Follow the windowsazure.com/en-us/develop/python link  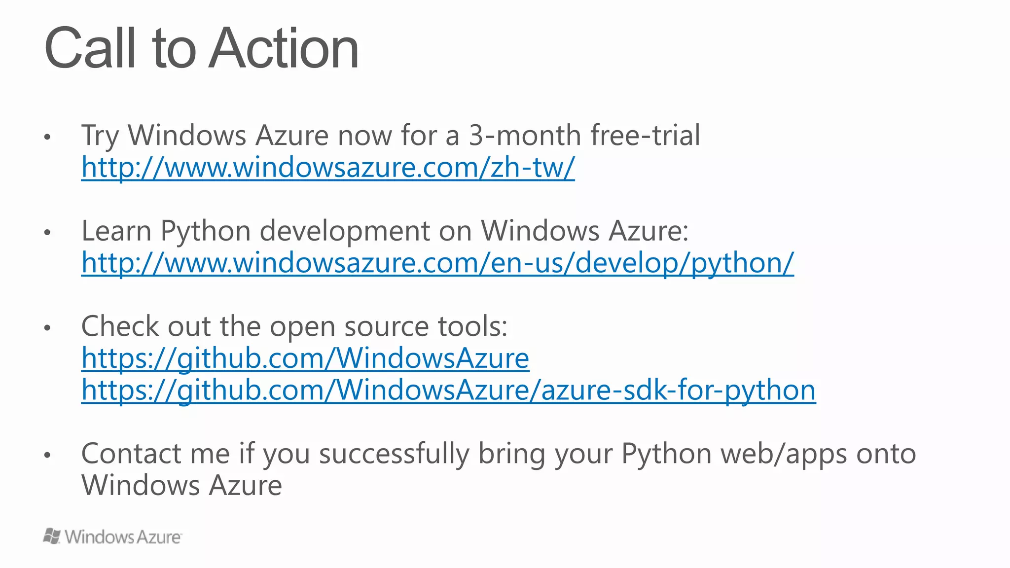[437, 263]
